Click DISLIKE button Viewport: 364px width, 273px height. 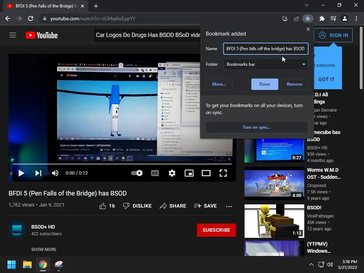pos(137,206)
